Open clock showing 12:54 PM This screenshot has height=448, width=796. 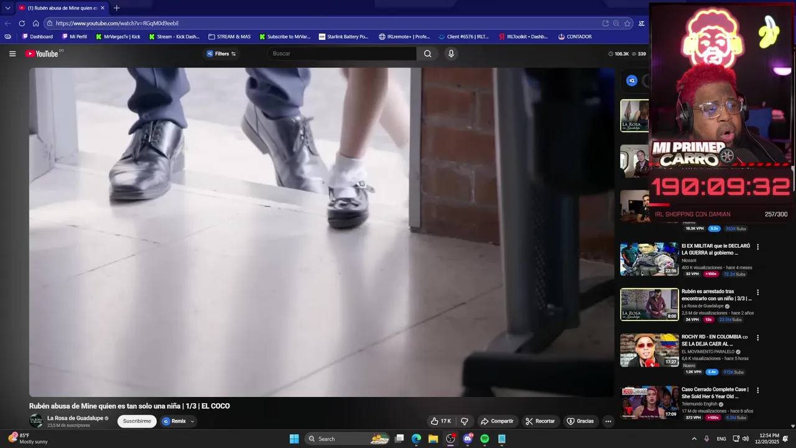769,439
